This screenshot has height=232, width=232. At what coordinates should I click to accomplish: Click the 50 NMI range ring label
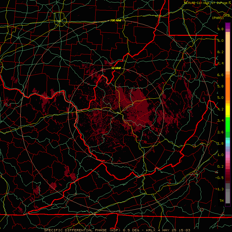point(116,68)
